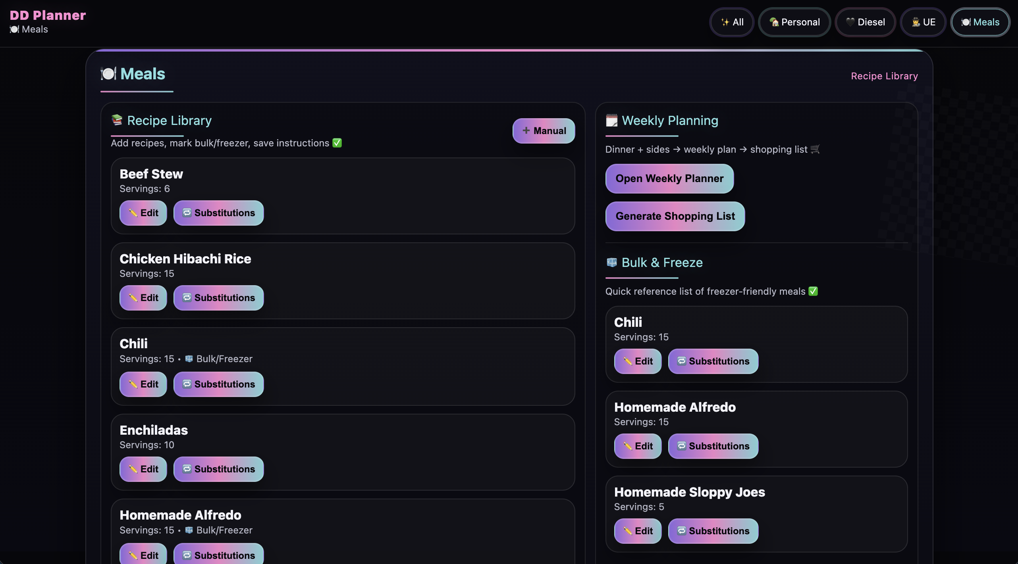1018x564 pixels.
Task: Edit Chili in the Recipe Library
Action: (x=143, y=384)
